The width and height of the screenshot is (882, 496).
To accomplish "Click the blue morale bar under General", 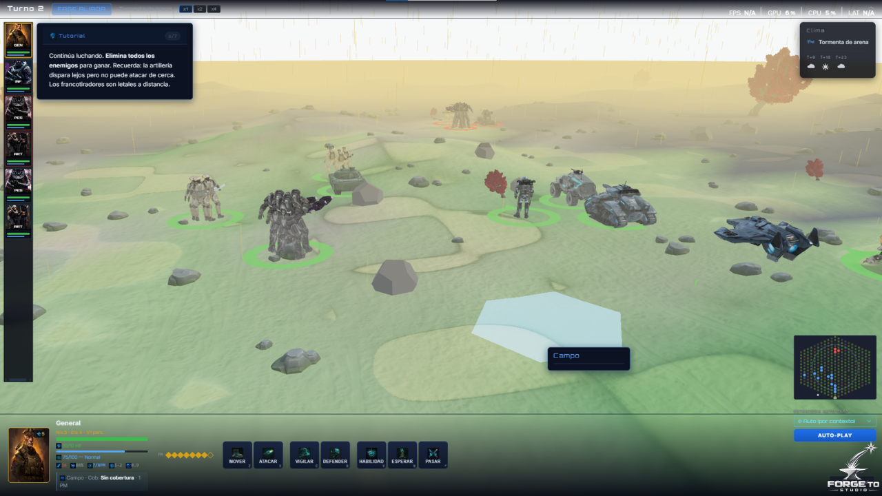I will point(101,452).
